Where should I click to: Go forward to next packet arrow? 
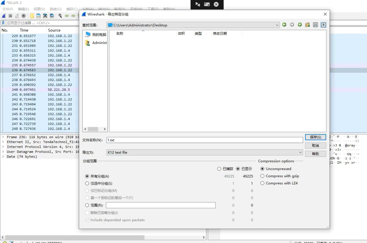tap(73, 16)
